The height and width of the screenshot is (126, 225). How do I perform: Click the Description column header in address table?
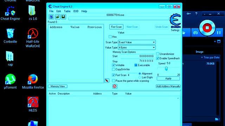[x=64, y=93]
